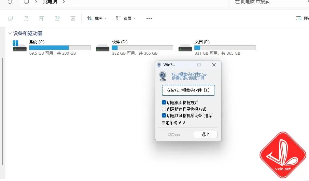Screen dimensions: 309x181
Task: Open the 查看 view dropdown
Action: (x=126, y=18)
